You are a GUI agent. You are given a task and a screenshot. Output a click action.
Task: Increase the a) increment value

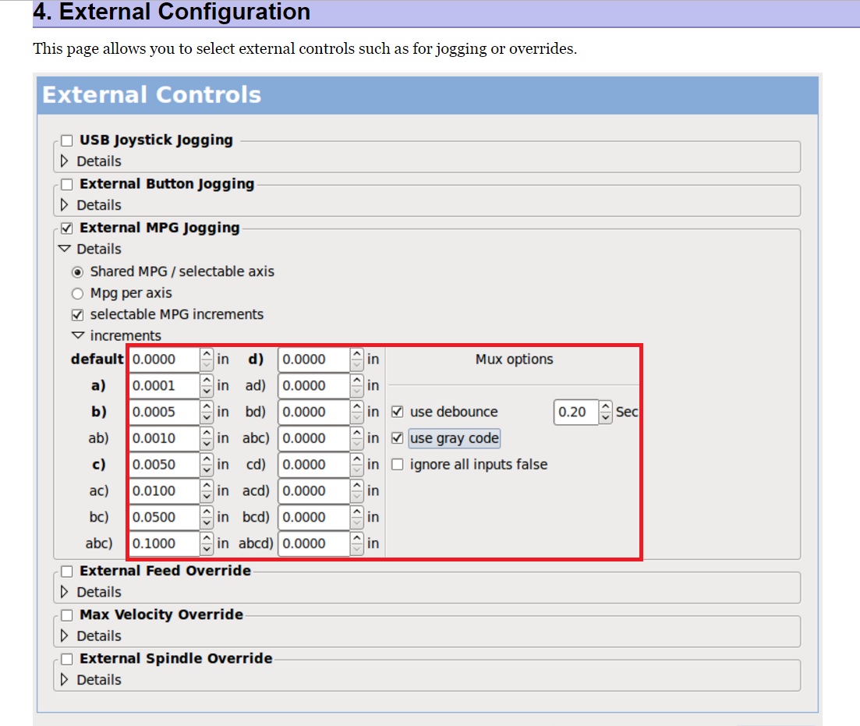(x=207, y=381)
